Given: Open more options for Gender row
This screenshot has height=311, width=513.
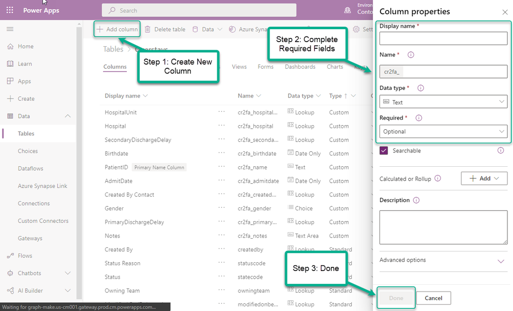Looking at the screenshot, I should pyautogui.click(x=221, y=208).
